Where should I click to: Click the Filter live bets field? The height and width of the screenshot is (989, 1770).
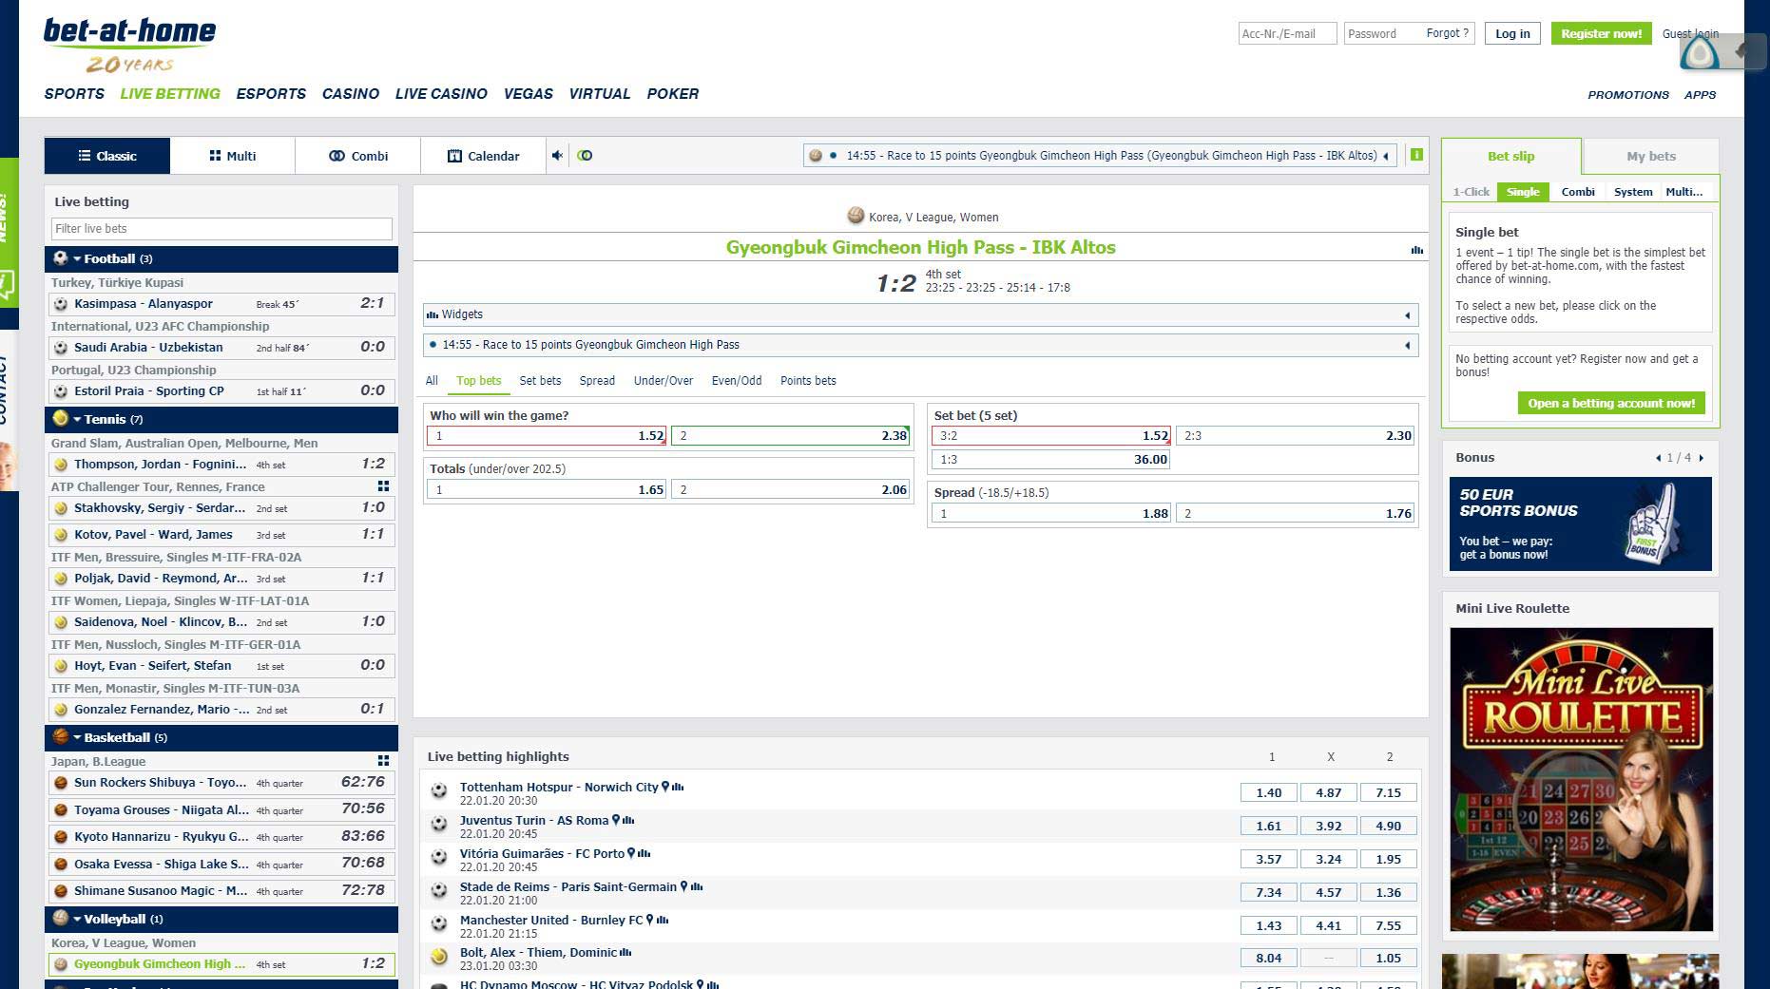click(x=221, y=229)
